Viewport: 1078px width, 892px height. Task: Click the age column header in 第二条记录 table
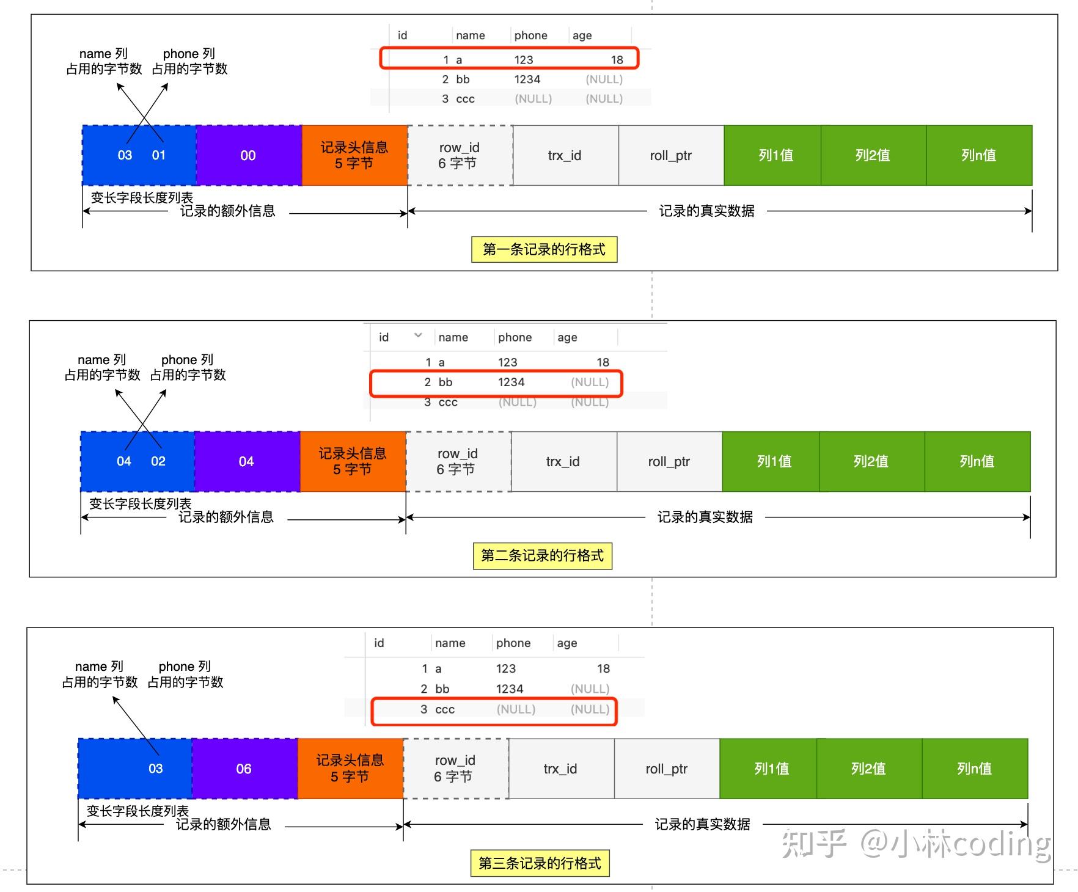(567, 337)
